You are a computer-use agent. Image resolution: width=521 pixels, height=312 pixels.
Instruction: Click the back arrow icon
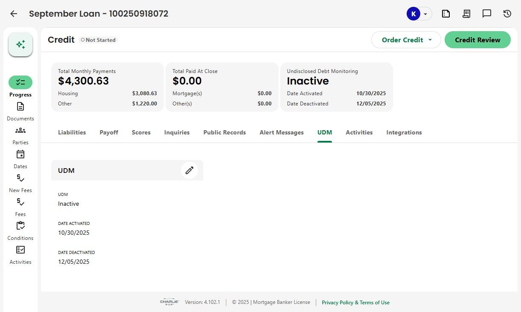[14, 14]
